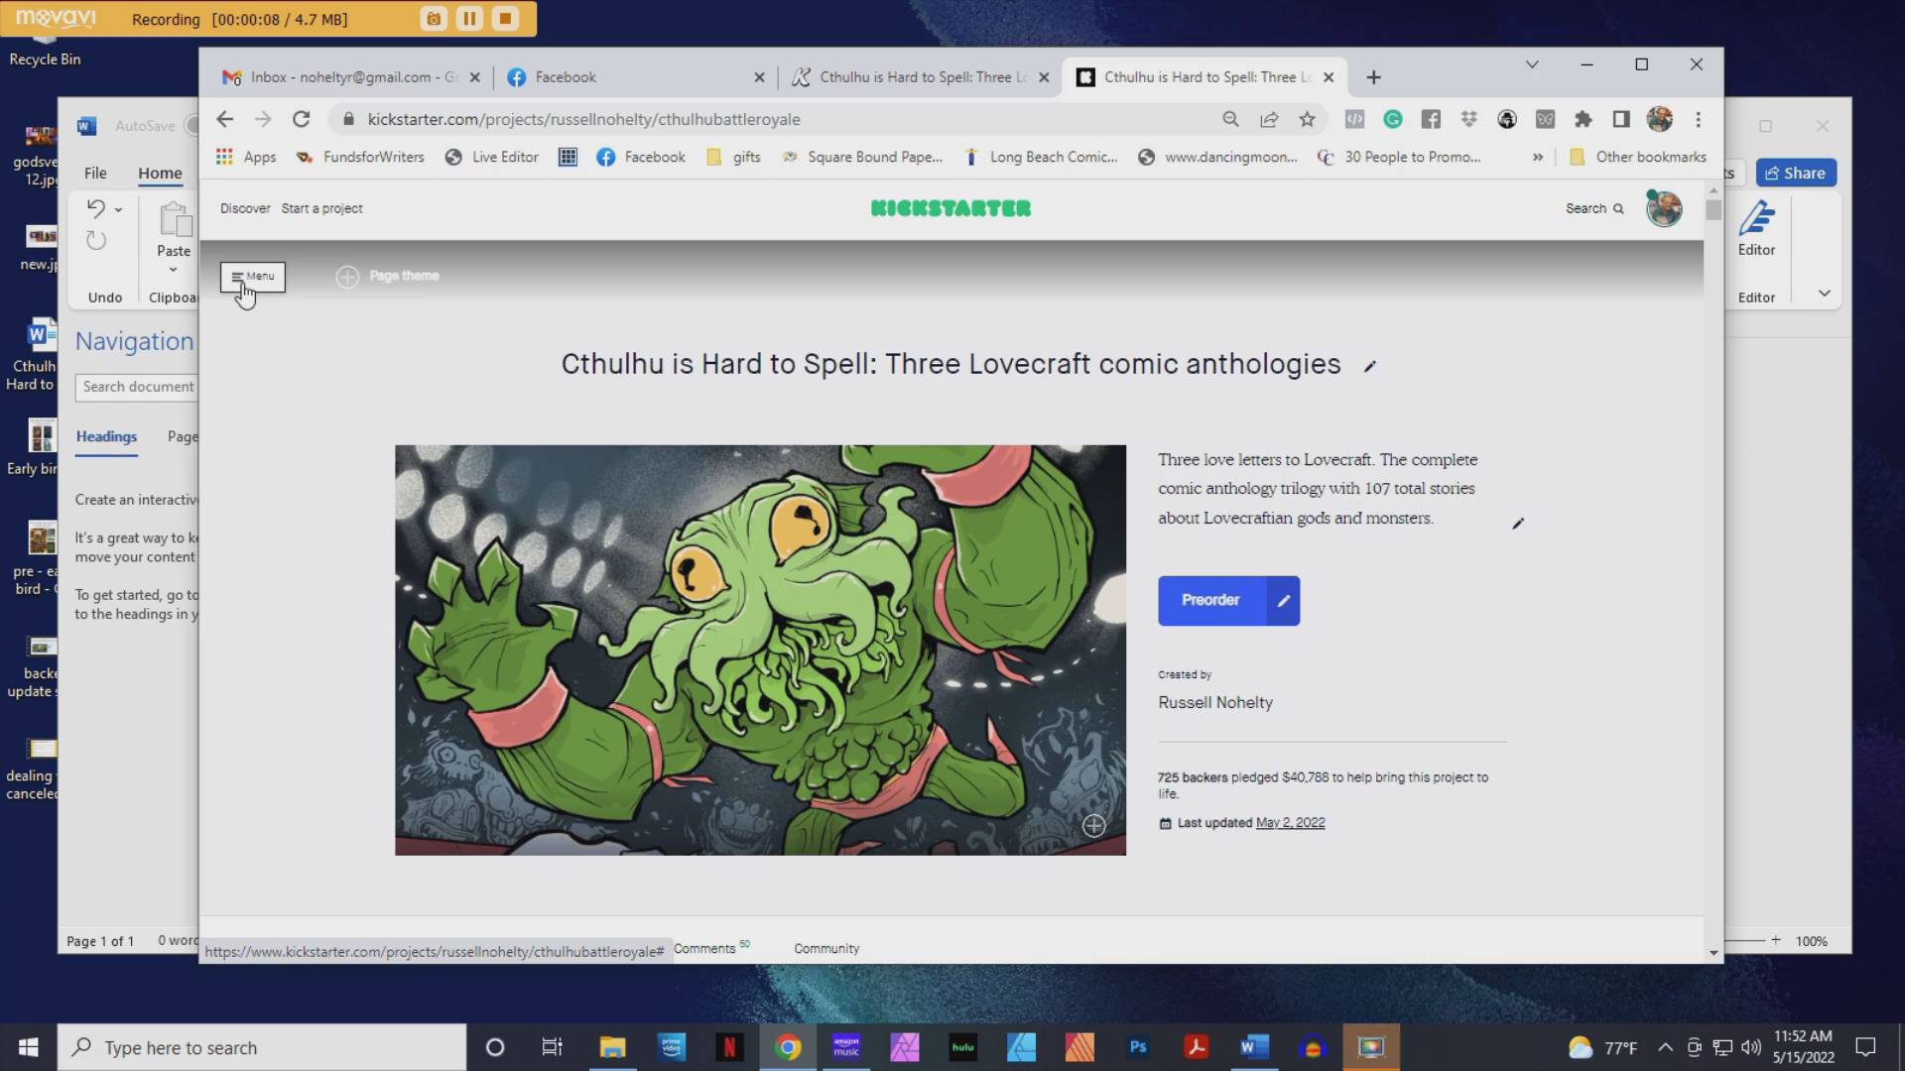Open Chrome tab search dropdown arrow

coord(1531,64)
